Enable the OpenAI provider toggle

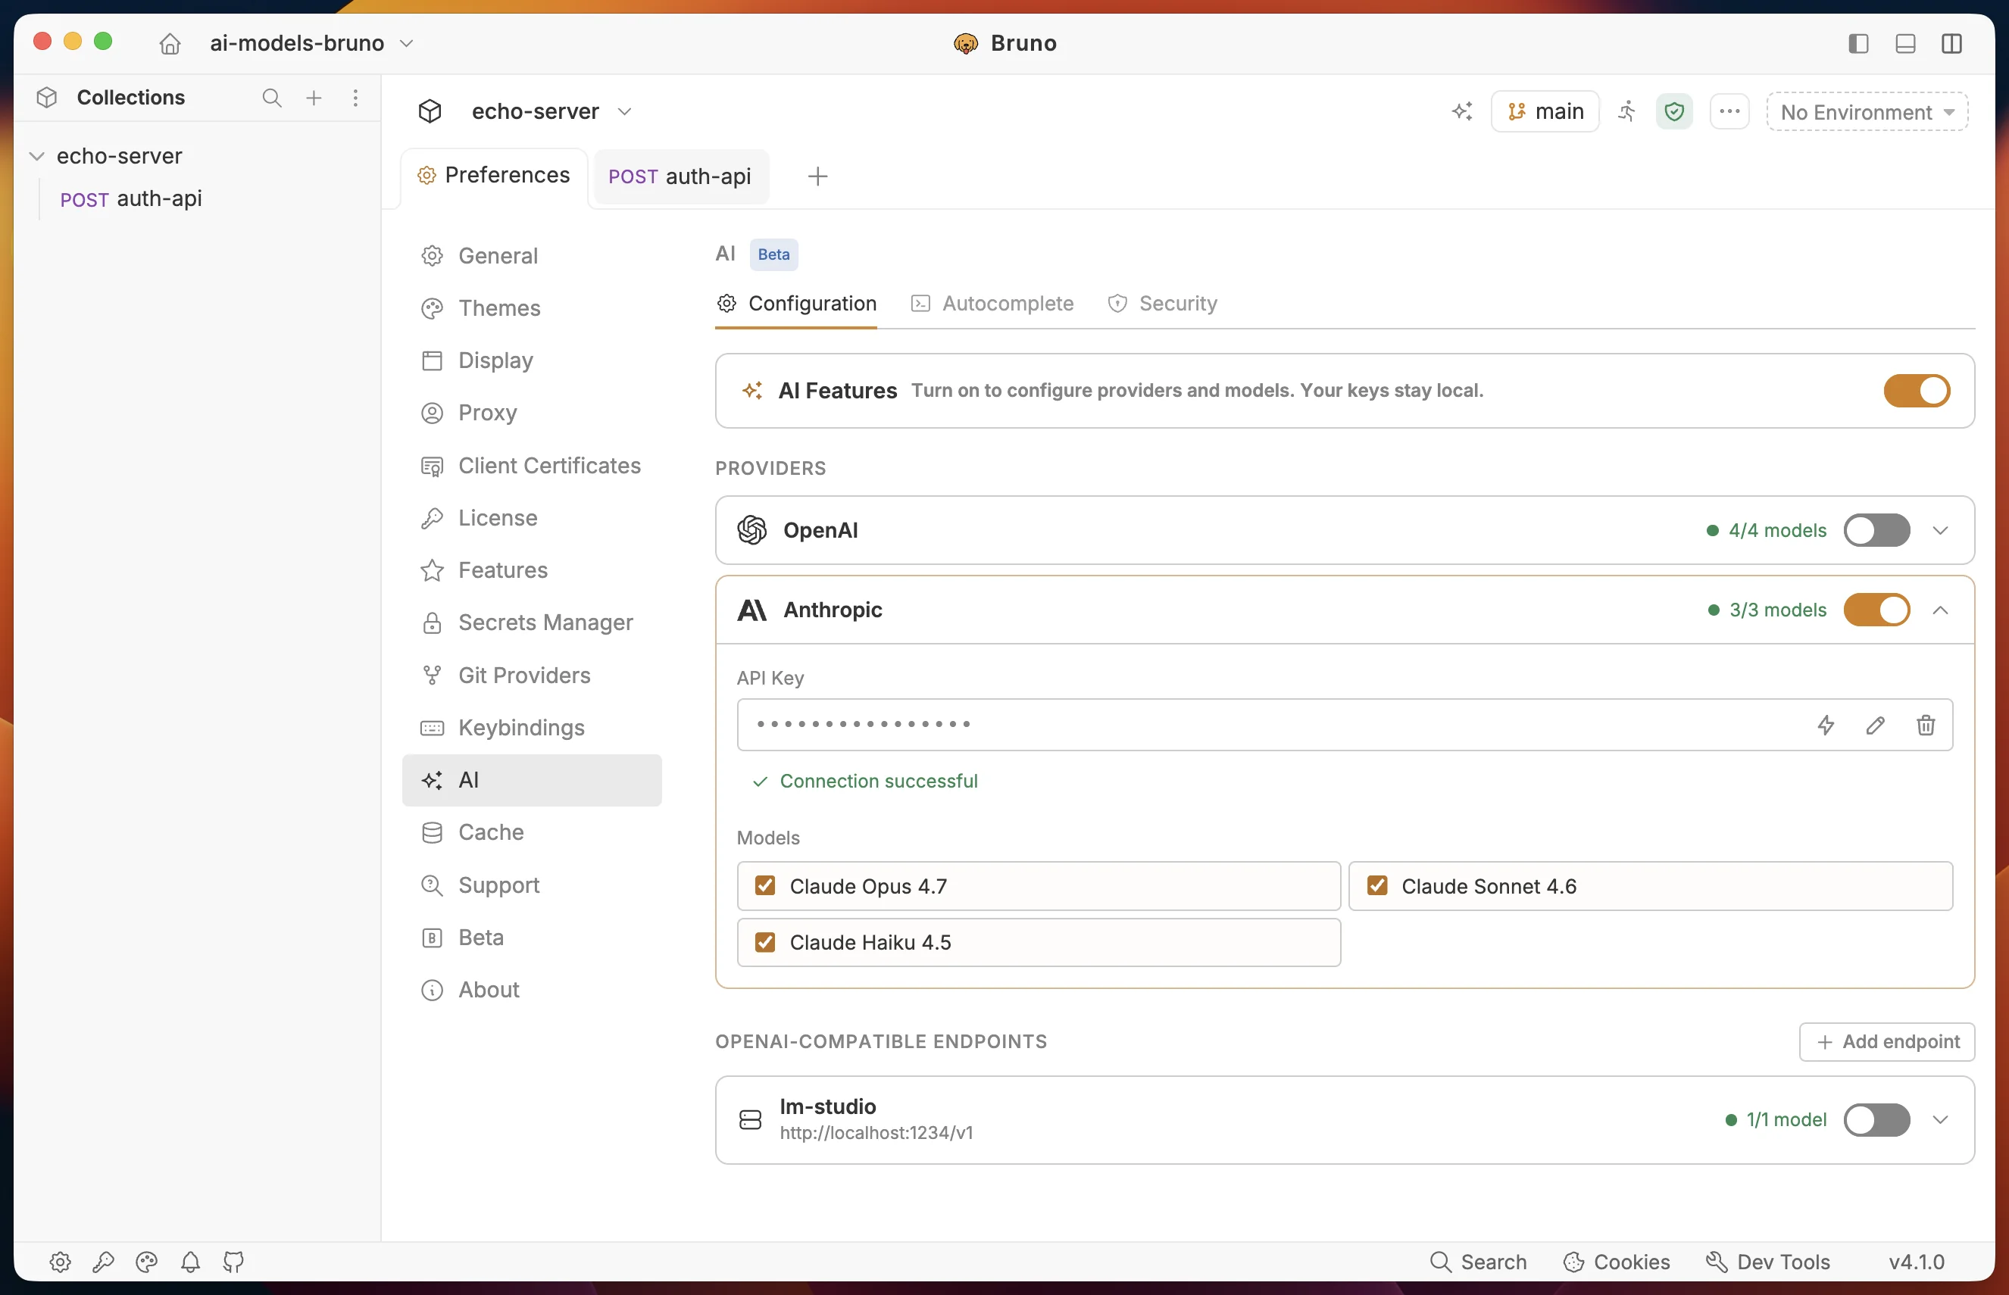(x=1876, y=530)
